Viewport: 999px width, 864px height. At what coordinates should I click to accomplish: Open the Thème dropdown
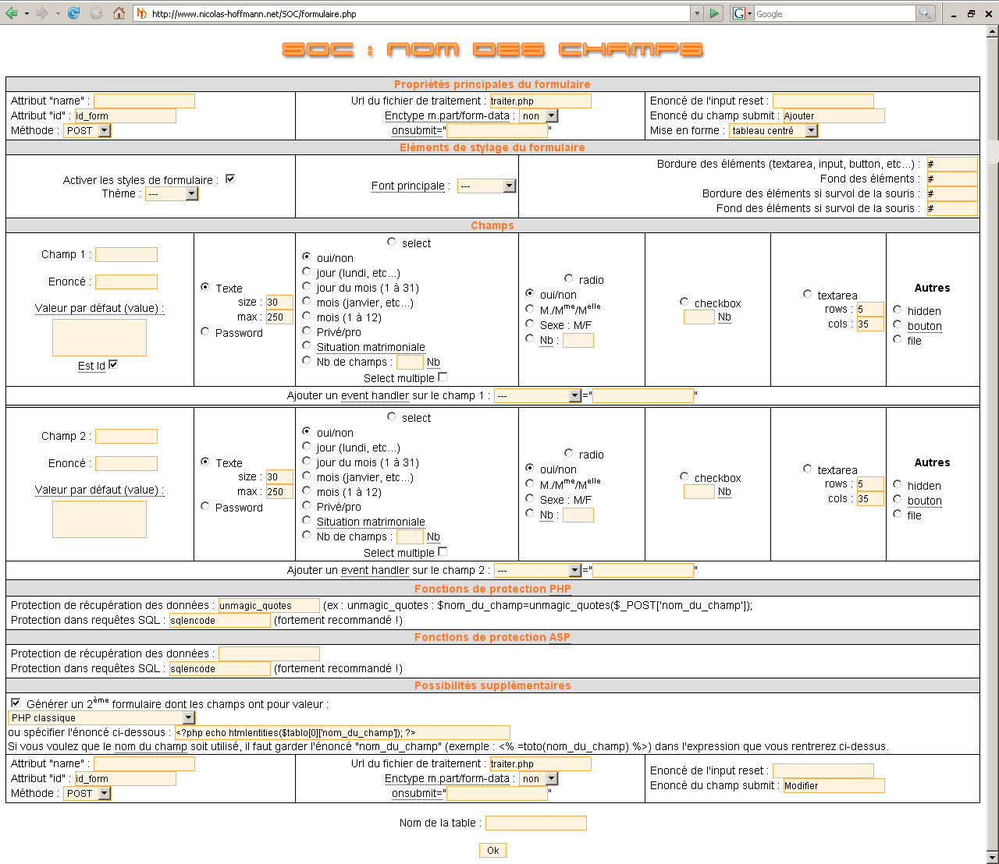pyautogui.click(x=172, y=193)
